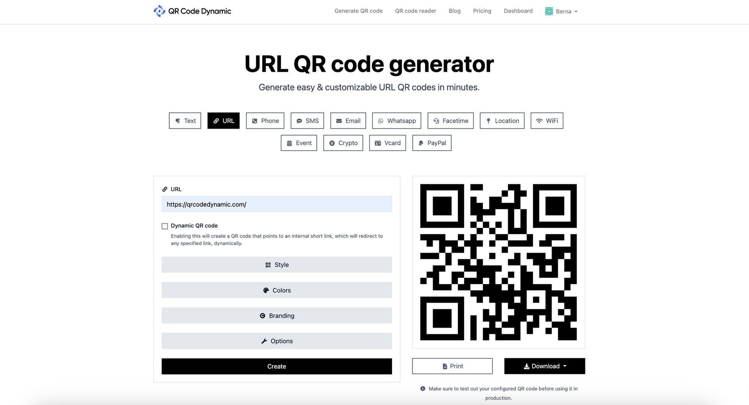Click the QR Code Dynamic logo icon

click(159, 11)
